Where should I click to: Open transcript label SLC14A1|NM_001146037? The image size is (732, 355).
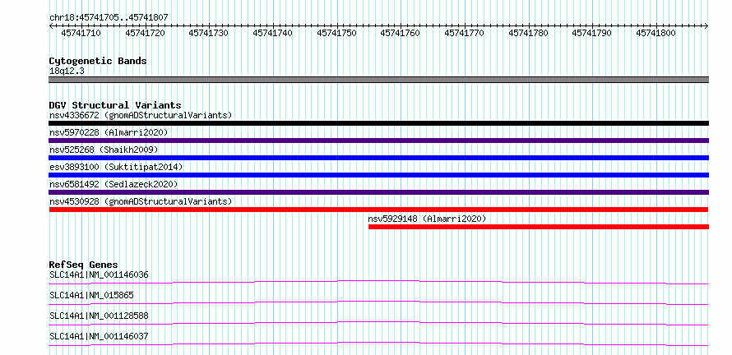(x=99, y=337)
